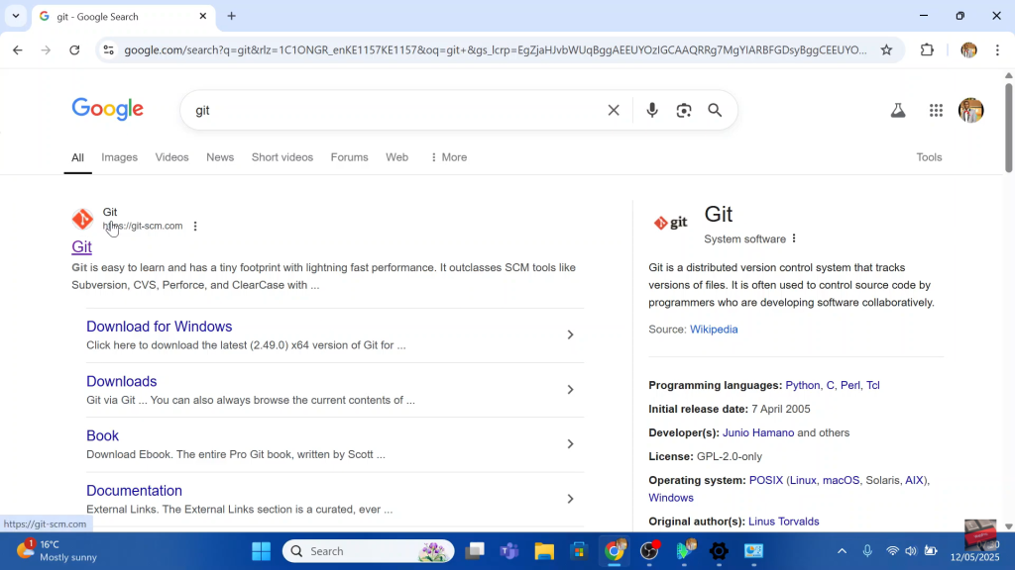The width and height of the screenshot is (1015, 570).
Task: Switch to Forums tab
Action: (349, 157)
